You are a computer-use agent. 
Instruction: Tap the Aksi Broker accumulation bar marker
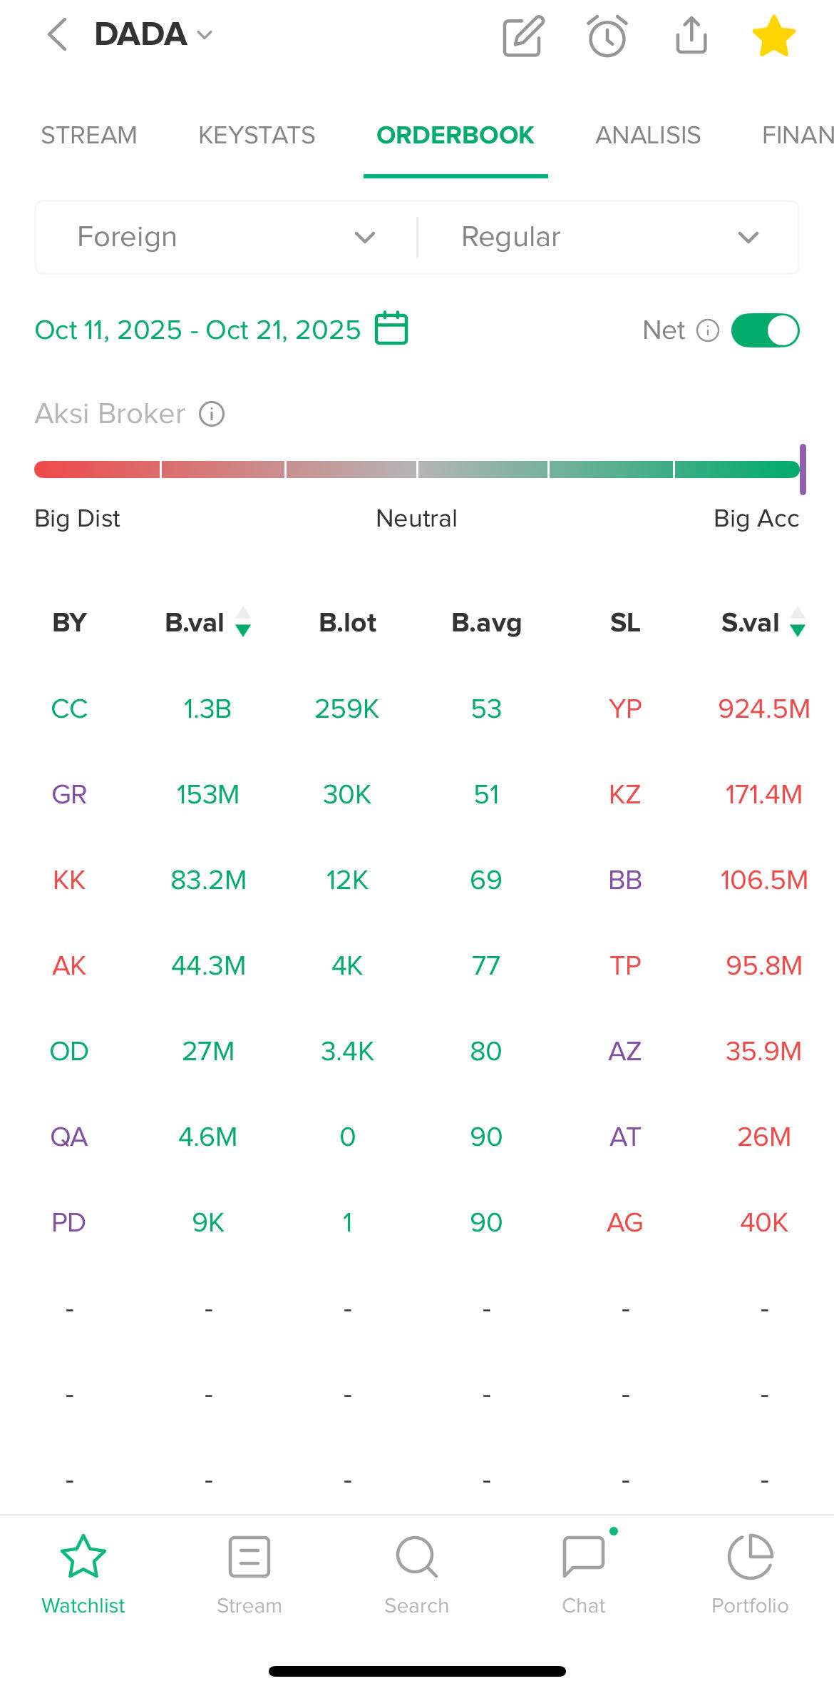803,469
